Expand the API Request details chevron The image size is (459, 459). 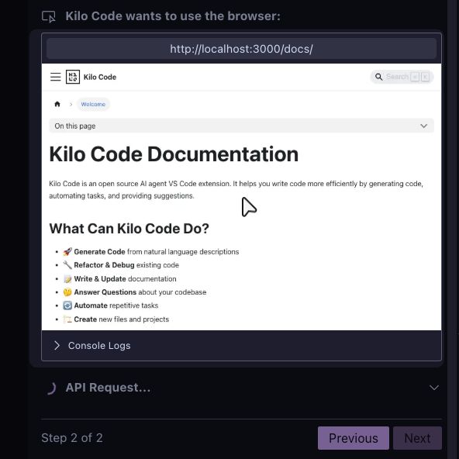(434, 388)
